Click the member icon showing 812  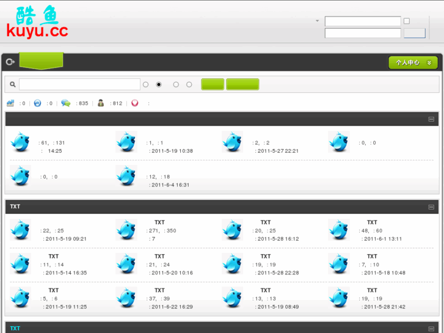coord(101,103)
